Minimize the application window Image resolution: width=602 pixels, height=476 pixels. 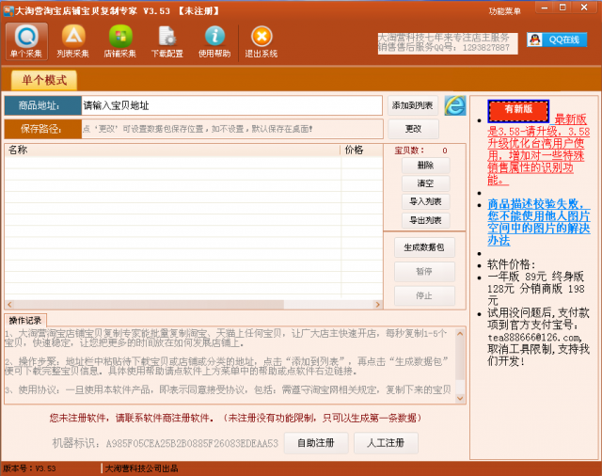(545, 8)
